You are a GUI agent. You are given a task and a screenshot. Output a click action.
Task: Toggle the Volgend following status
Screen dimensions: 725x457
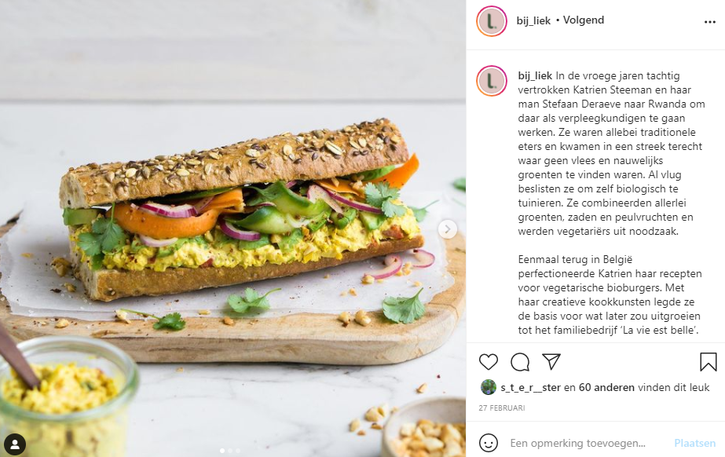tap(584, 20)
